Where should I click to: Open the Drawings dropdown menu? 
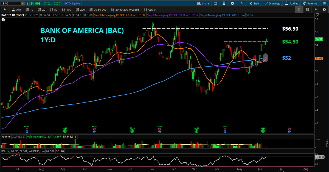pos(272,4)
